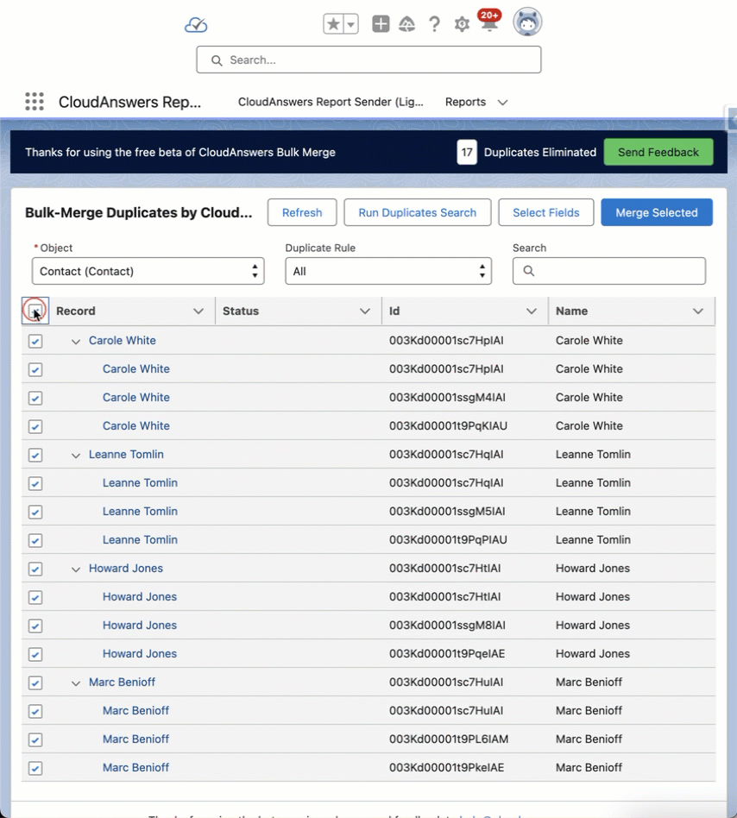Toggle the select-all checkbox in table header

(35, 311)
